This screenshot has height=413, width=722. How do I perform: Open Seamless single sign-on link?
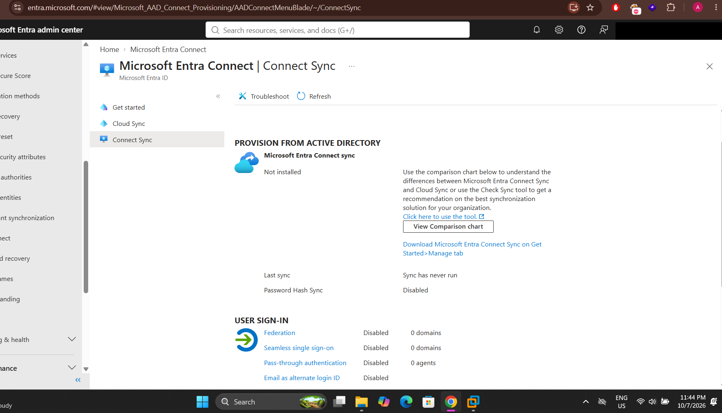click(299, 348)
